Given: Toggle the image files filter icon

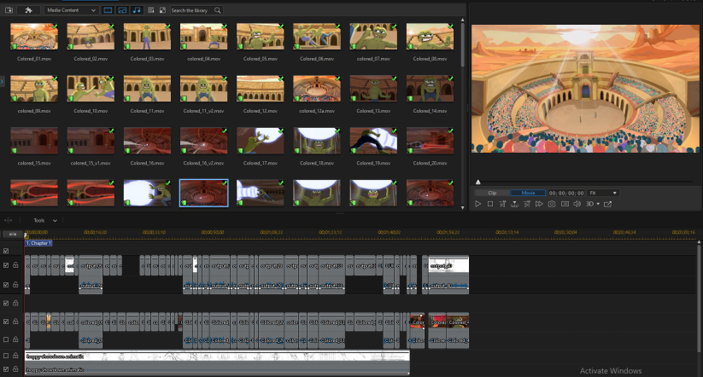Looking at the screenshot, I should (122, 10).
